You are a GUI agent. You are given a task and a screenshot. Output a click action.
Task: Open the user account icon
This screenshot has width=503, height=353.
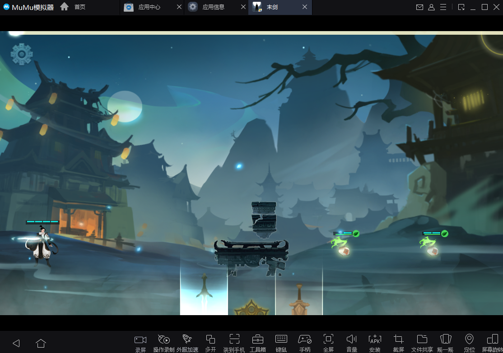(432, 7)
